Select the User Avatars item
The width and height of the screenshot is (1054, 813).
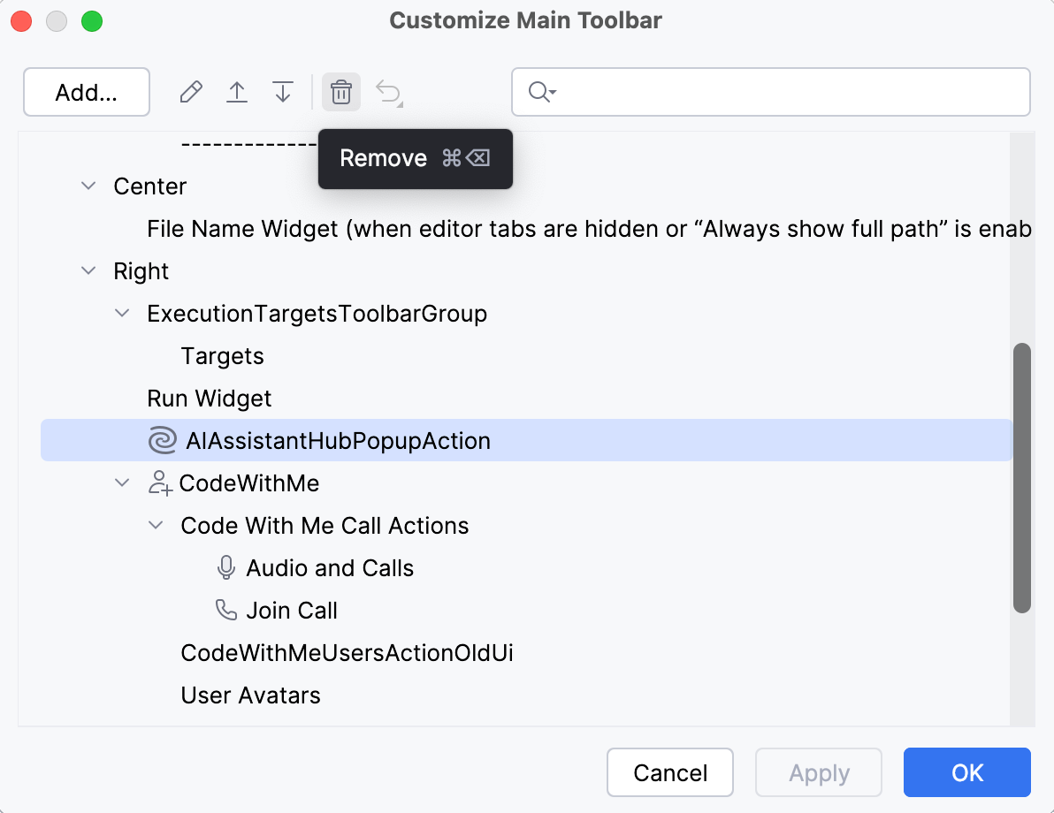pyautogui.click(x=250, y=695)
